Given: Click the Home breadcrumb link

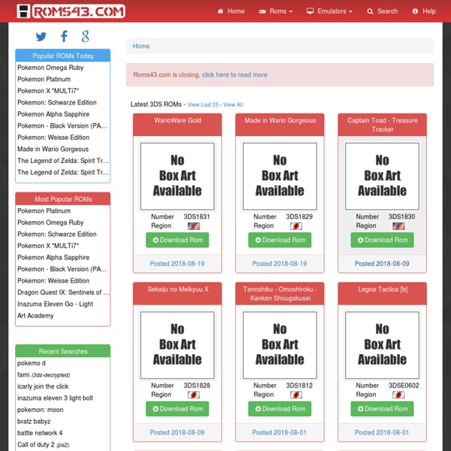Looking at the screenshot, I should coord(141,47).
